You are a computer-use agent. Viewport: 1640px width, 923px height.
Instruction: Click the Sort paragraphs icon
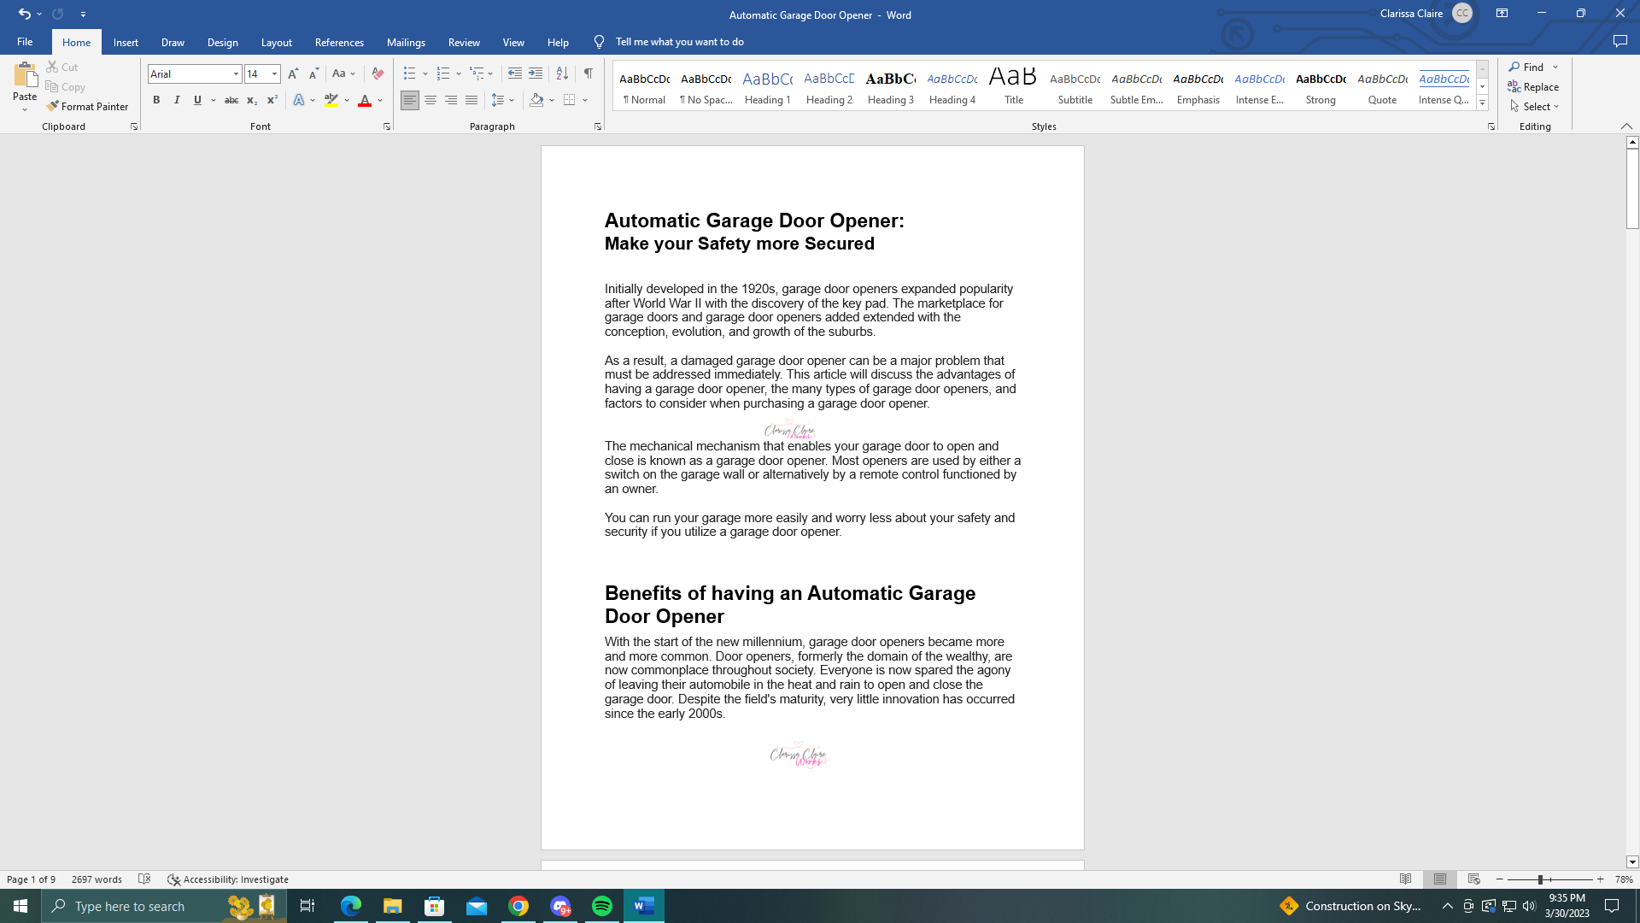coord(562,74)
